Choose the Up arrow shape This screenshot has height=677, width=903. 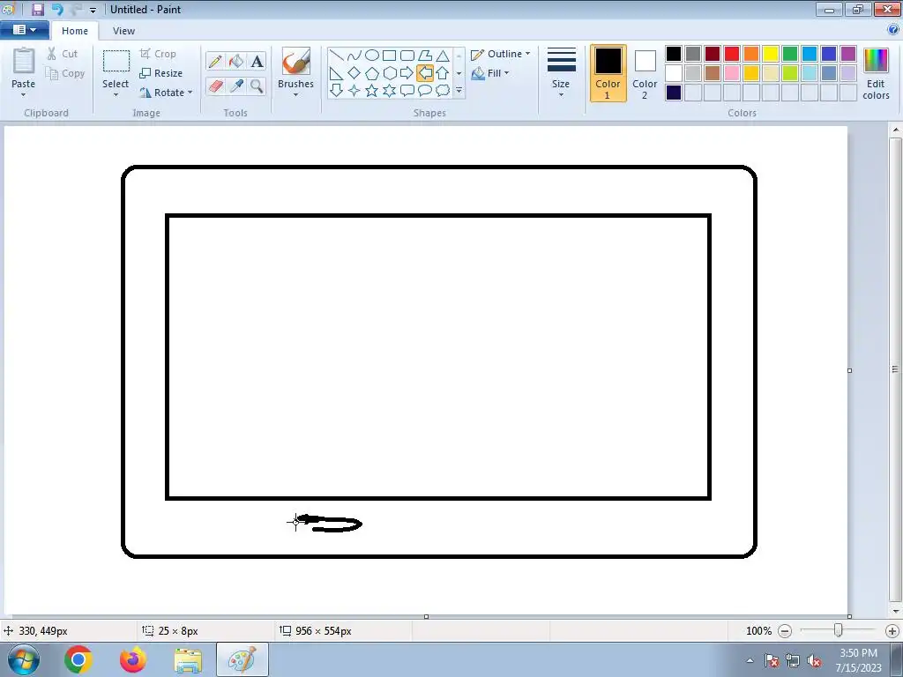point(443,73)
